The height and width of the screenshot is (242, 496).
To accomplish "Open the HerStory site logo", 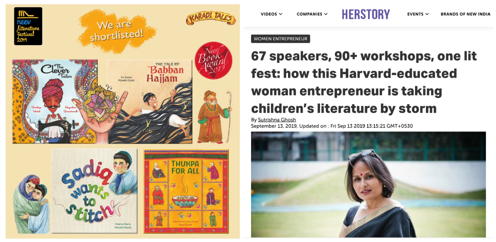I will [x=366, y=14].
